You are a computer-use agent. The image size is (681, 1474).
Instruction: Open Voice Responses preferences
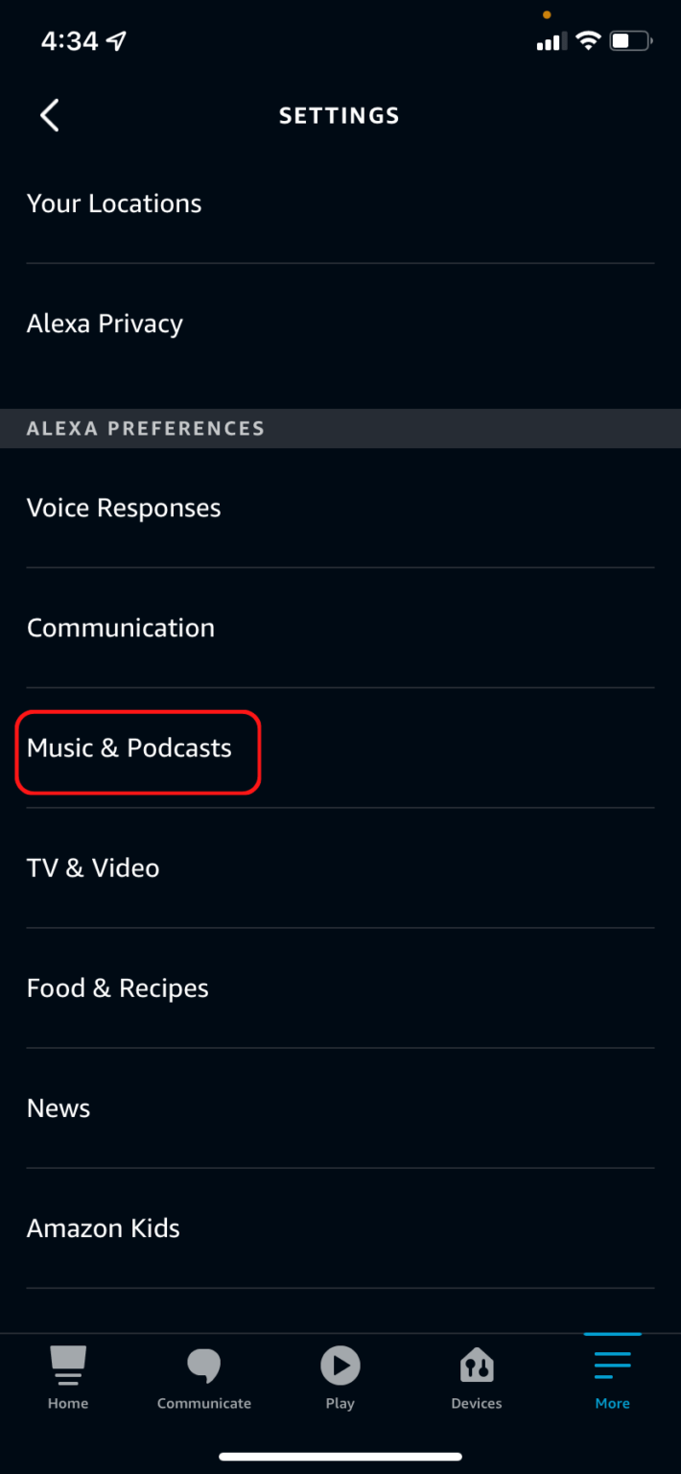click(x=124, y=508)
